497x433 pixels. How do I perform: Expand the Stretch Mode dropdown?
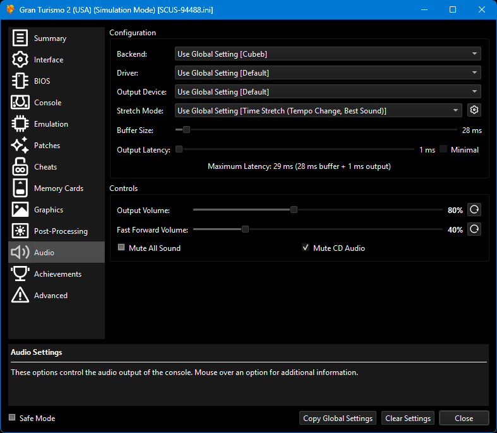318,111
